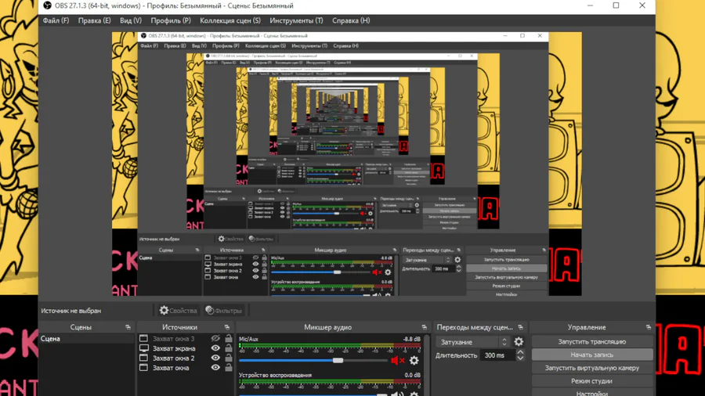Click the Mic/Aux volume slider handle

pos(338,360)
